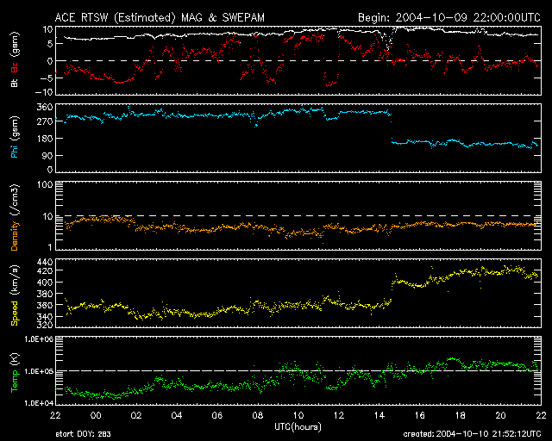552x441 pixels.
Task: Click the '08' hour label on time axis
Action: [x=258, y=415]
